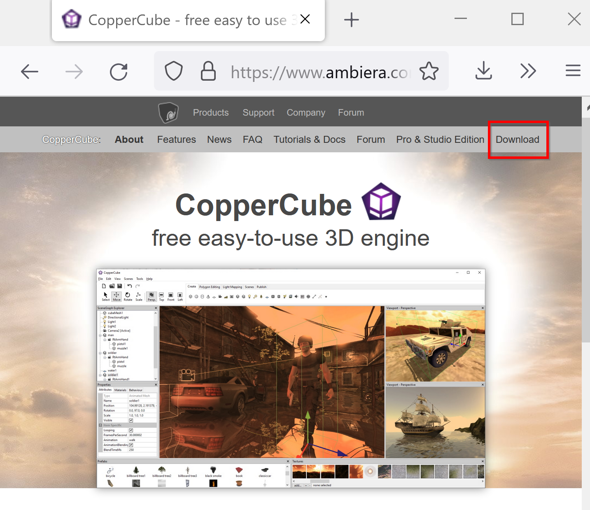Open Tutorials & Docs page

310,140
